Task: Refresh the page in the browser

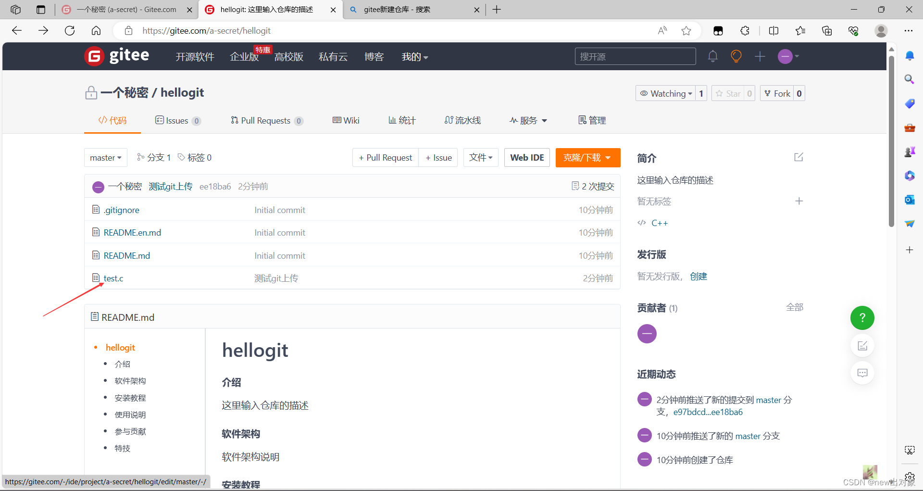Action: click(x=70, y=30)
